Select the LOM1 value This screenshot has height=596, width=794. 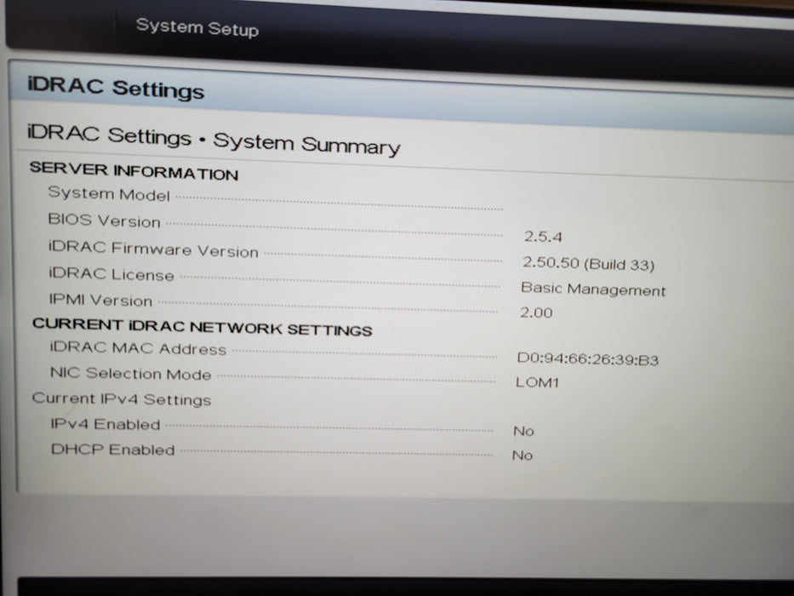pos(537,382)
